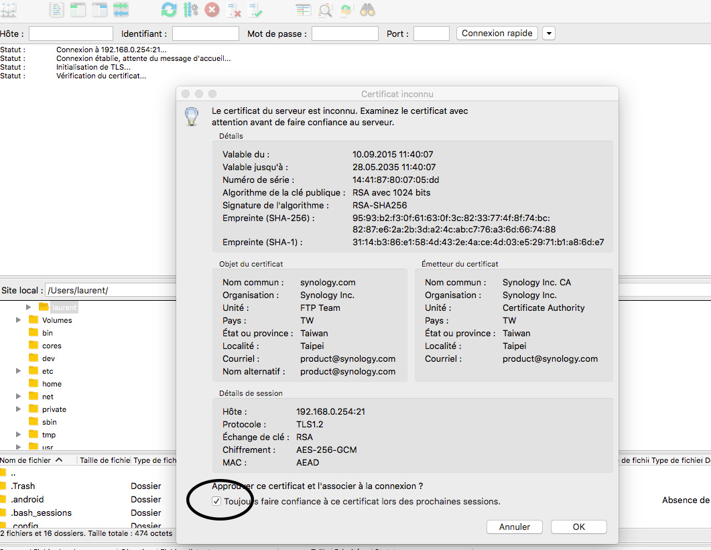Focus the Mot de passe field
Viewport: 711px width, 550px height.
345,33
